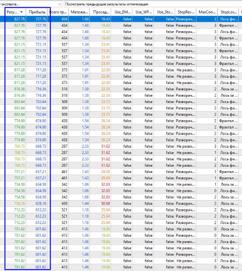Image resolution: width=242 pixels, height=271 pixels.
Task: Select 'Разворач...' in the 728.16 row
Action: (x=186, y=203)
